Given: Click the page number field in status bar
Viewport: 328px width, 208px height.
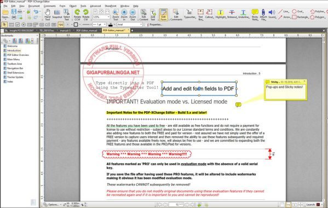Looking at the screenshot, I should pyautogui.click(x=176, y=205).
